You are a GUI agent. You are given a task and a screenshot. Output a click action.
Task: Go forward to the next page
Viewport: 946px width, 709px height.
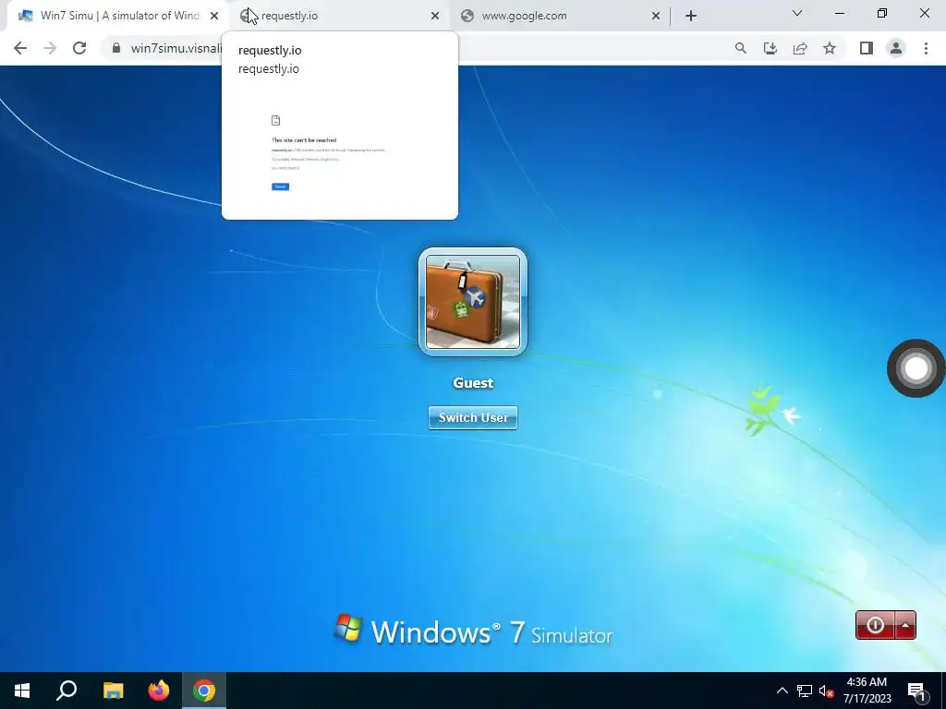(x=50, y=48)
